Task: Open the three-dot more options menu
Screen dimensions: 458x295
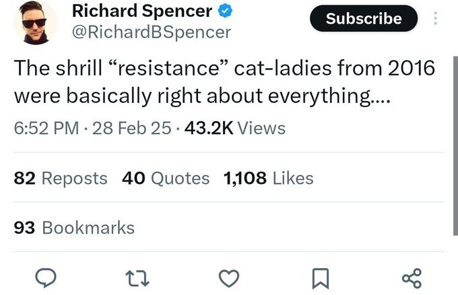Action: [435, 18]
